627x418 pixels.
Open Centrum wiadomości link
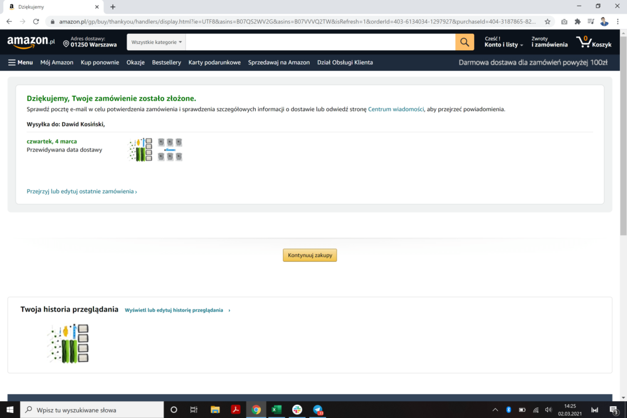coord(396,109)
